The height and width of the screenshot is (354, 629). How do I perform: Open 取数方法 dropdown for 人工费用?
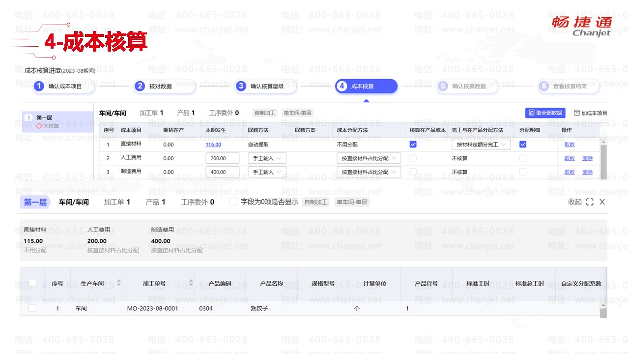click(267, 158)
